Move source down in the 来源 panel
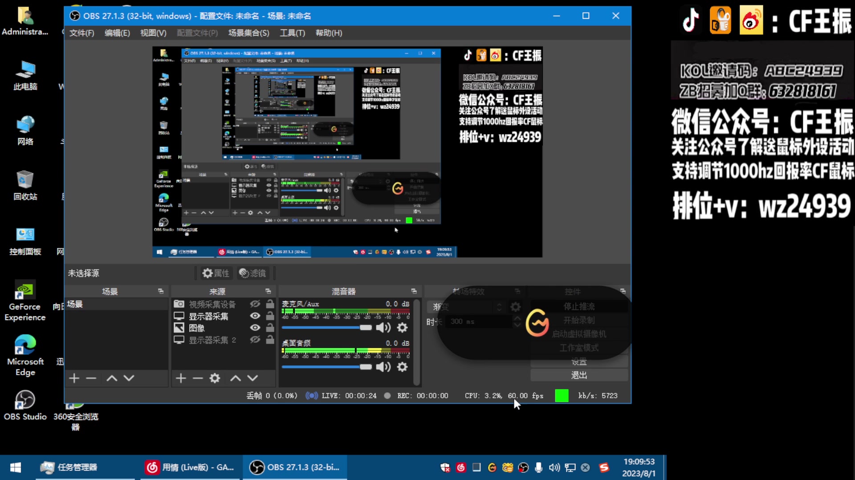 point(252,378)
